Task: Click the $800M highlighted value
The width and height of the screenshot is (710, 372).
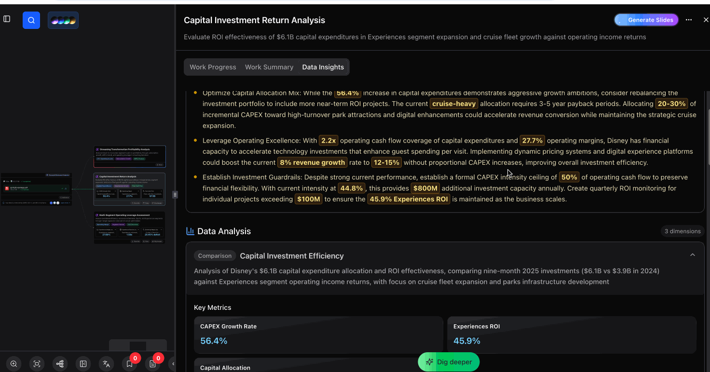Action: (425, 188)
